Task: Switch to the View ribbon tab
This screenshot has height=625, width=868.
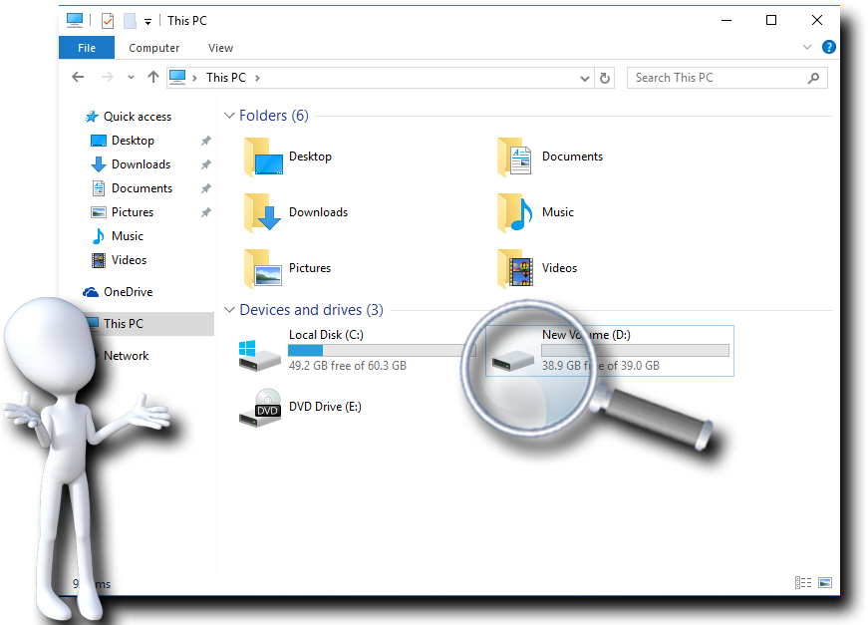Action: pyautogui.click(x=220, y=48)
